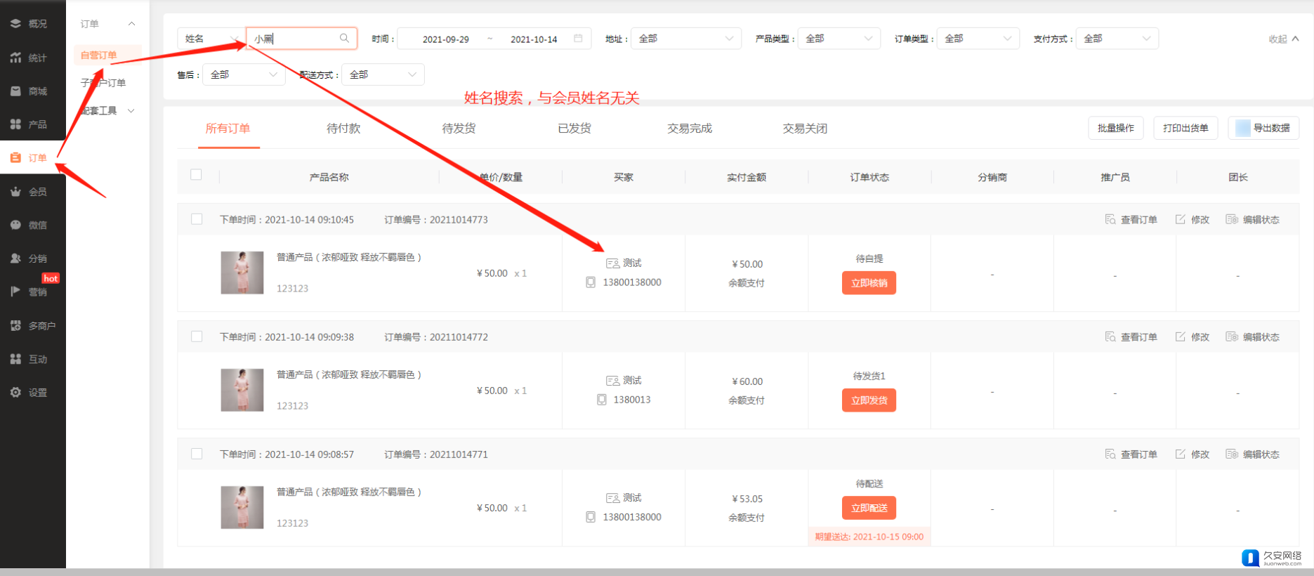Open the 产品类型 dropdown
The width and height of the screenshot is (1314, 576).
839,39
